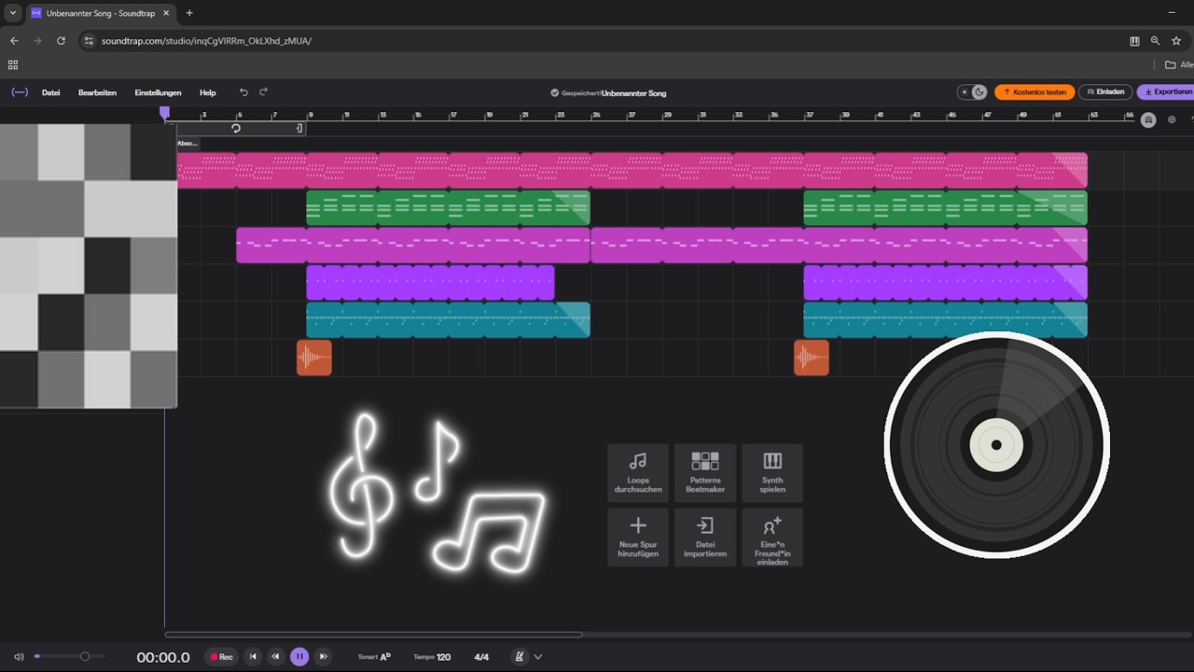
Task: Click Eine*n Freund*in einladen
Action: tap(772, 538)
